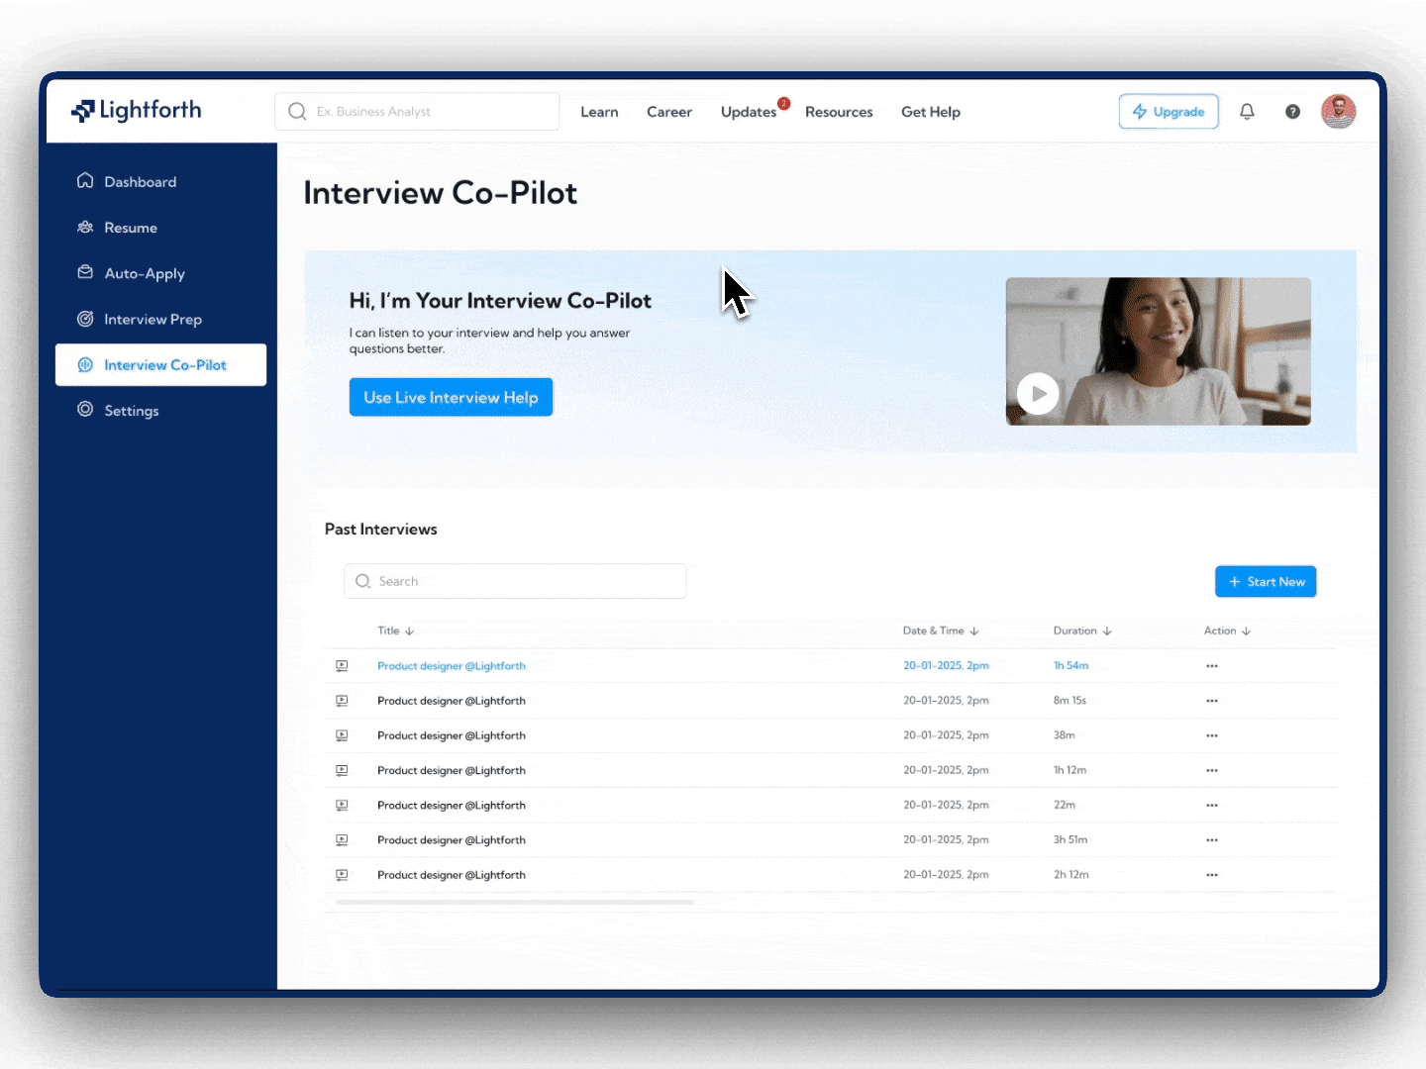Click the Upgrade button
The height and width of the screenshot is (1069, 1426).
(1169, 112)
